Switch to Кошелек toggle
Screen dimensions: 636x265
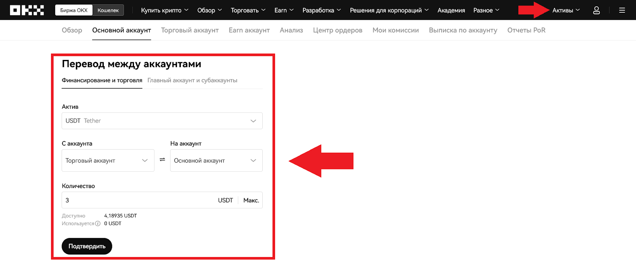tap(108, 10)
